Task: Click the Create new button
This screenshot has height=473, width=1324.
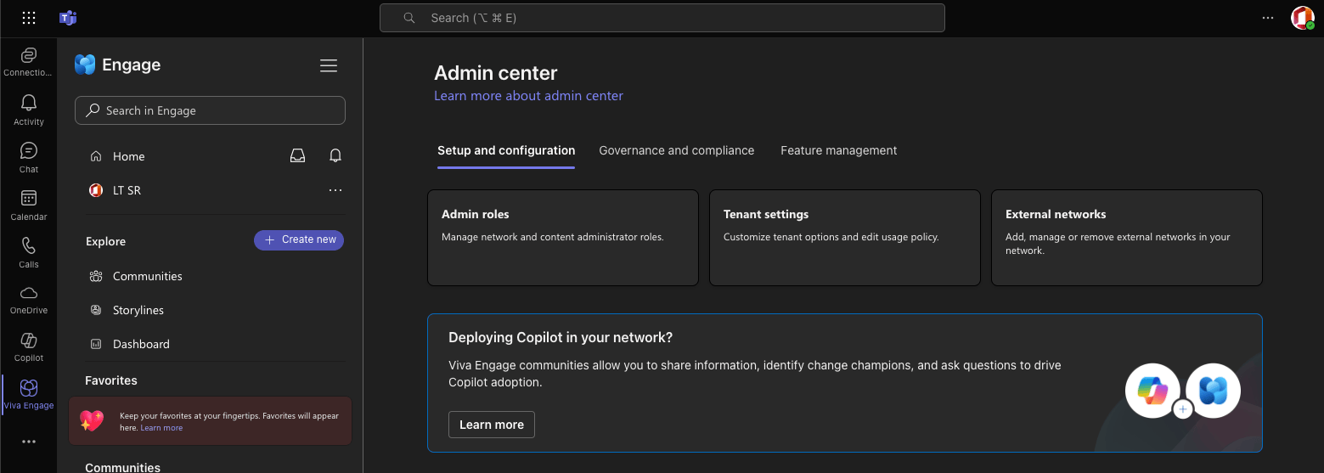Action: tap(299, 240)
